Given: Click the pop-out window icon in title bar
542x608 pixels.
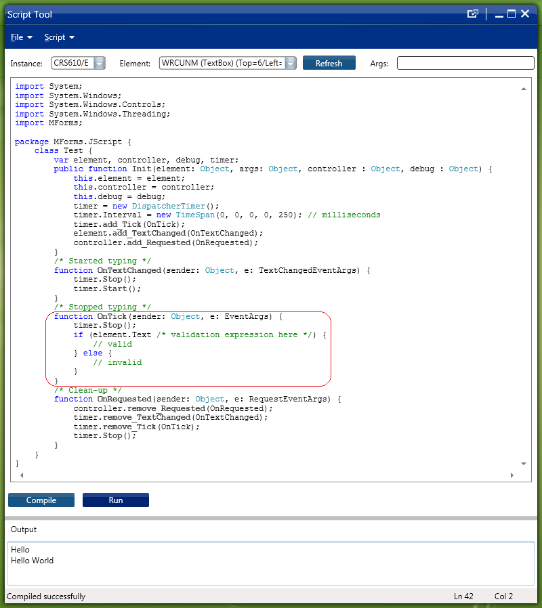Looking at the screenshot, I should pos(473,14).
